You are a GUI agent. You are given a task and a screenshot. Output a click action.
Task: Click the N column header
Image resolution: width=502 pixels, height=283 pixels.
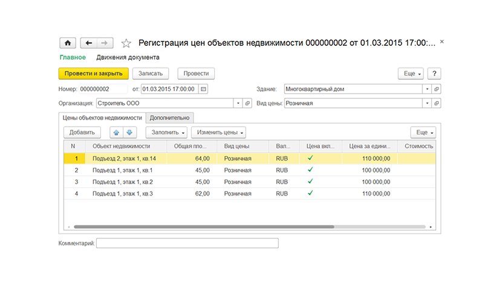[74, 146]
